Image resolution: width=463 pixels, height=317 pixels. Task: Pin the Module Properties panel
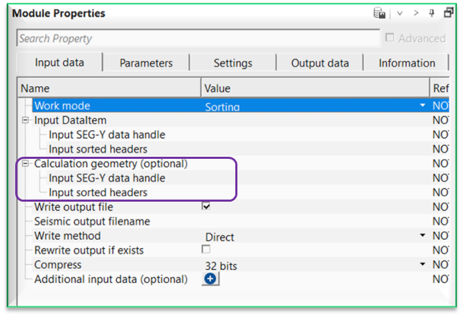(433, 13)
